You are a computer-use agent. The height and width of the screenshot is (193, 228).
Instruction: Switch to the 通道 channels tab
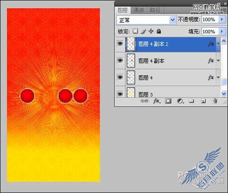139,10
